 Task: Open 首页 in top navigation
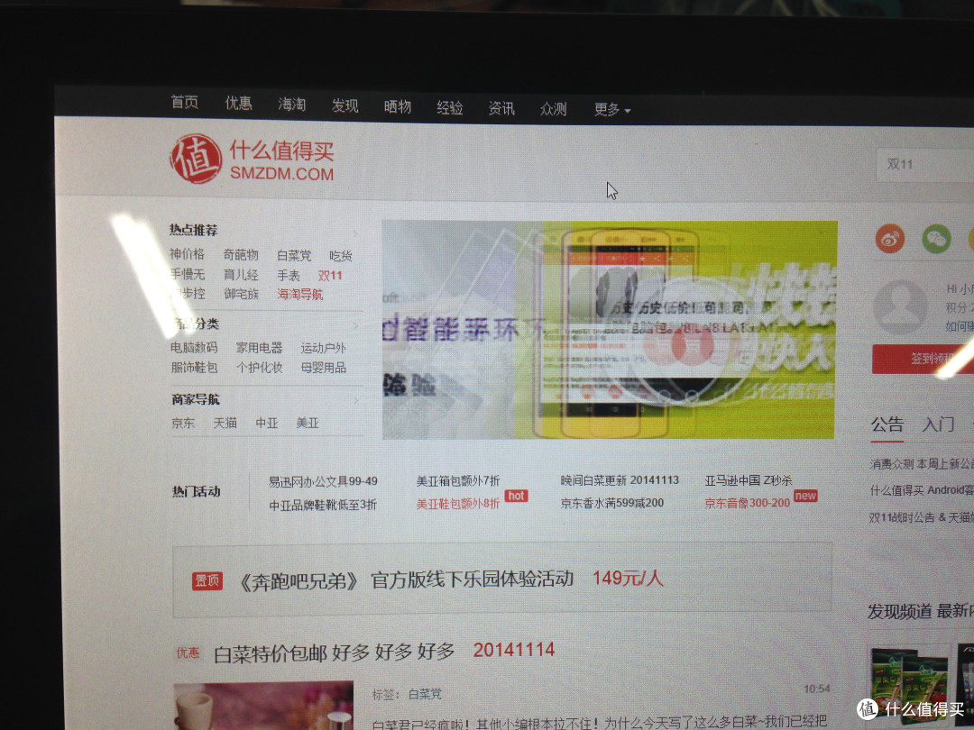[185, 103]
